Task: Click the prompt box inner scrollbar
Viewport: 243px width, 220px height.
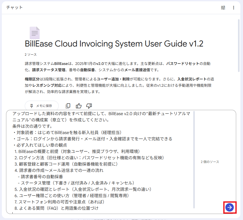Action: [x=194, y=160]
